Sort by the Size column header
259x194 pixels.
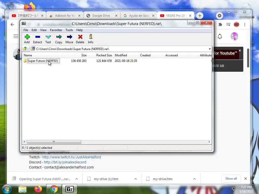click(x=75, y=55)
